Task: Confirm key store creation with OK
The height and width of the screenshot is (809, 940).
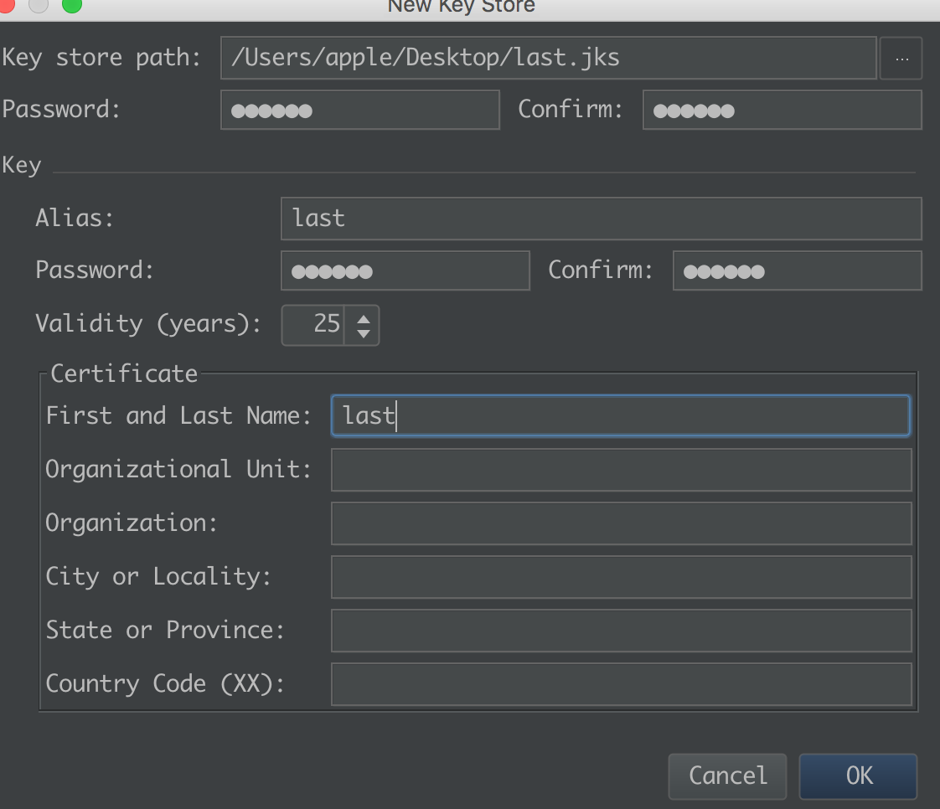Action: point(859,776)
